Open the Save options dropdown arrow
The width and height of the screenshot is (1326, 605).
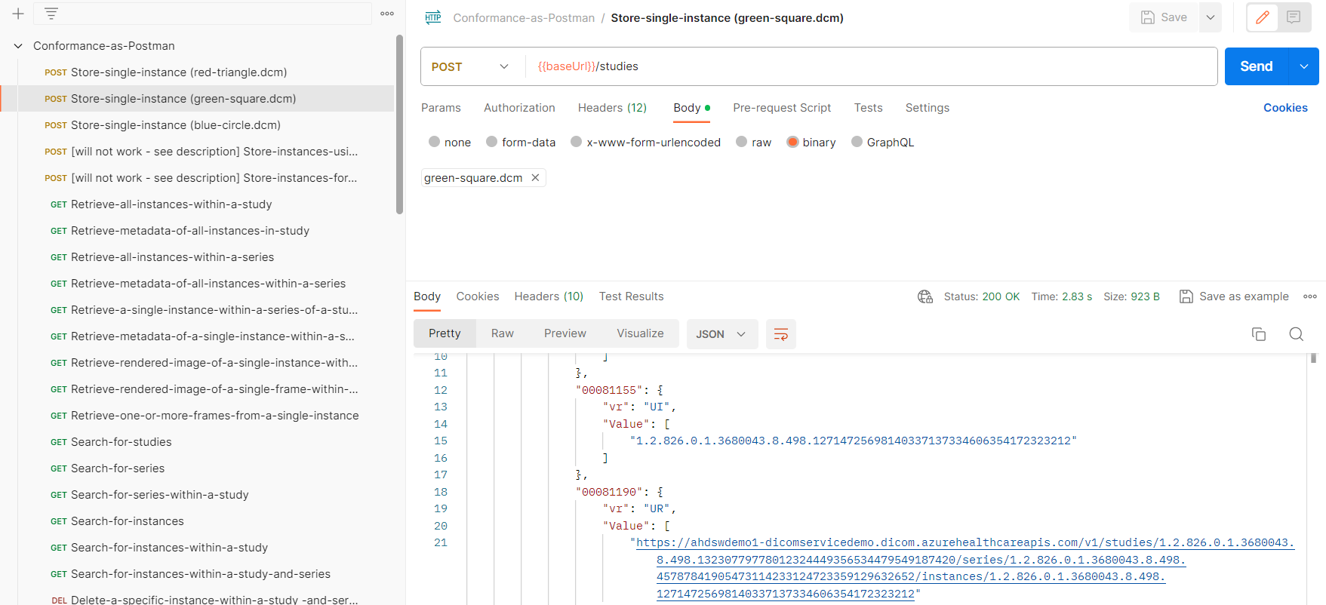tap(1210, 17)
